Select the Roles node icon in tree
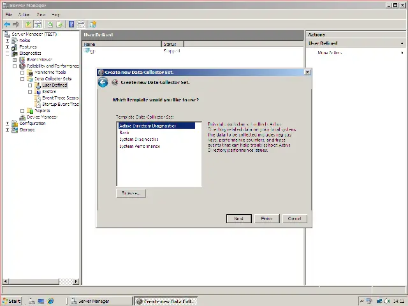The height and width of the screenshot is (306, 408). click(x=15, y=40)
